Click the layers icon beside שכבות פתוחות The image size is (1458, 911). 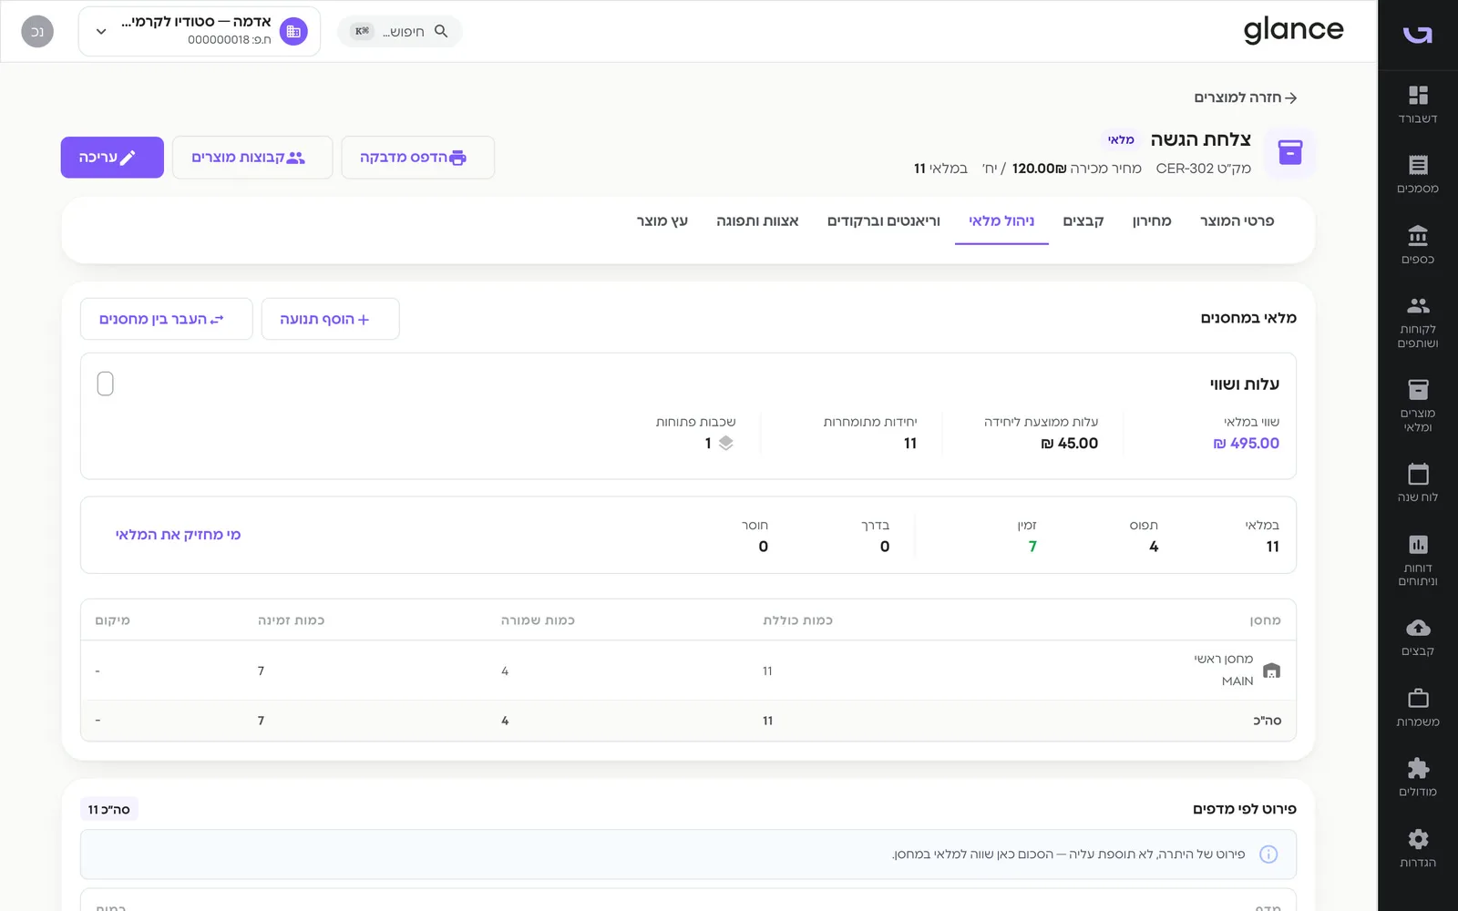tap(725, 444)
